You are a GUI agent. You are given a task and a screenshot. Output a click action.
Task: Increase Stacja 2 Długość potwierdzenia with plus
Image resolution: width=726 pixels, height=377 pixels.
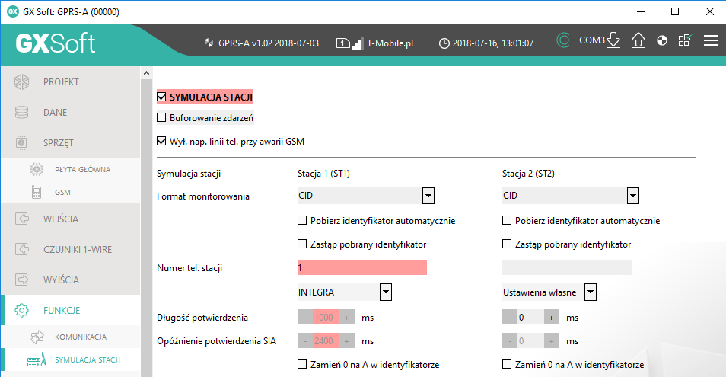[552, 317]
